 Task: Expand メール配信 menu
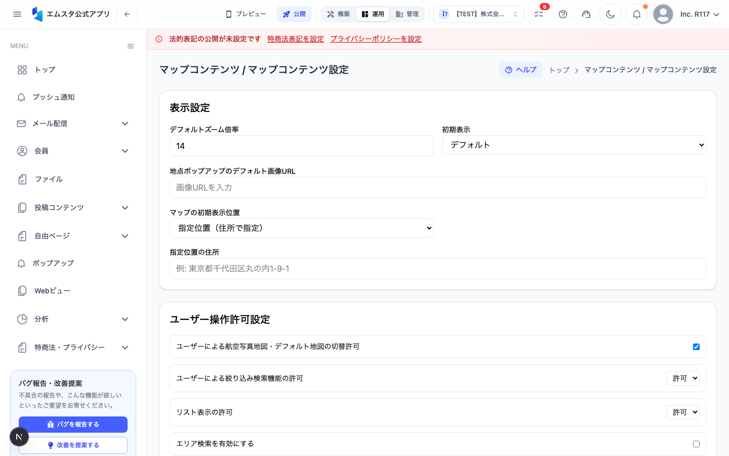(x=73, y=124)
